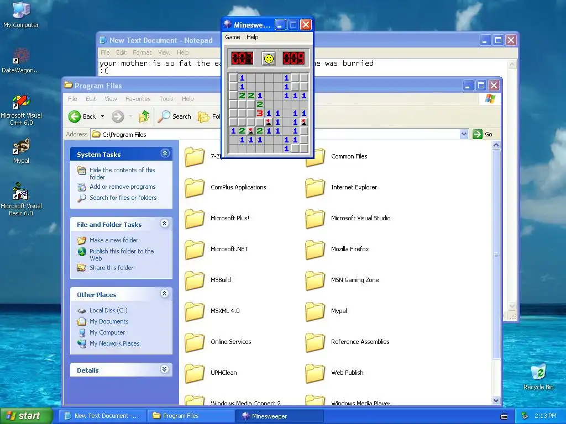This screenshot has height=424, width=566.
Task: Collapse the System Tasks panel
Action: (165, 153)
